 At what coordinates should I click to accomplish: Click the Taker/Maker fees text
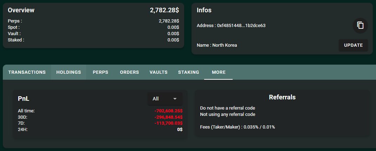tap(238, 127)
